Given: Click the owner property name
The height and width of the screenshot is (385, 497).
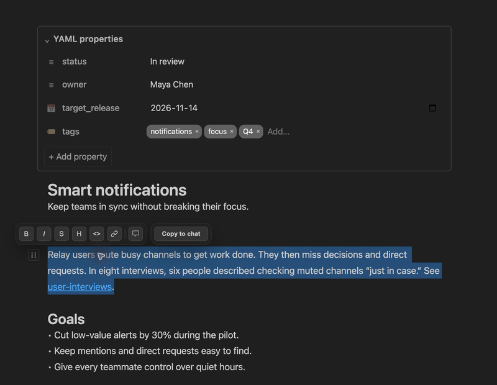Looking at the screenshot, I should coord(74,84).
